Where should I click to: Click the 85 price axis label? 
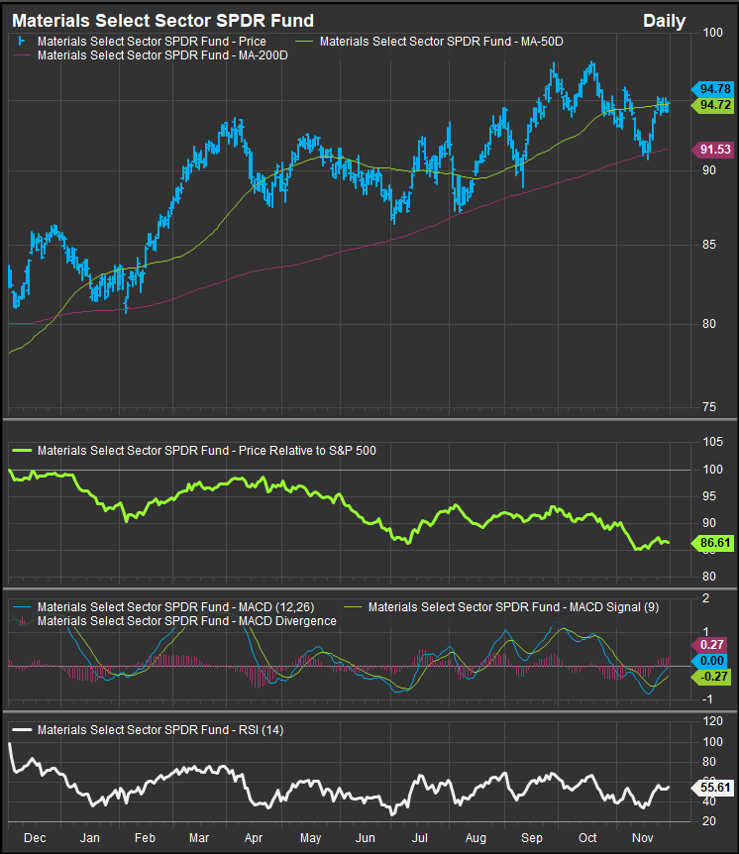tap(709, 246)
